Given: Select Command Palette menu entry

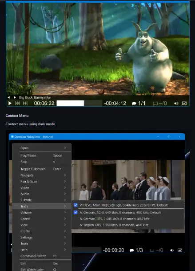Looking at the screenshot, I should (42, 256).
